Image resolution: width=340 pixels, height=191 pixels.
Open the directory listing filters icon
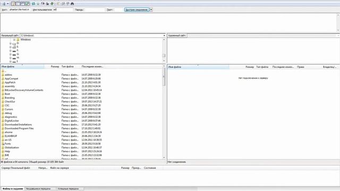point(58,4)
